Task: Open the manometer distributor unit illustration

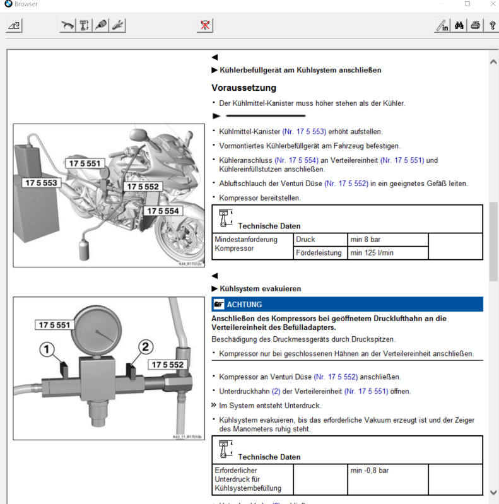Action: pos(109,368)
